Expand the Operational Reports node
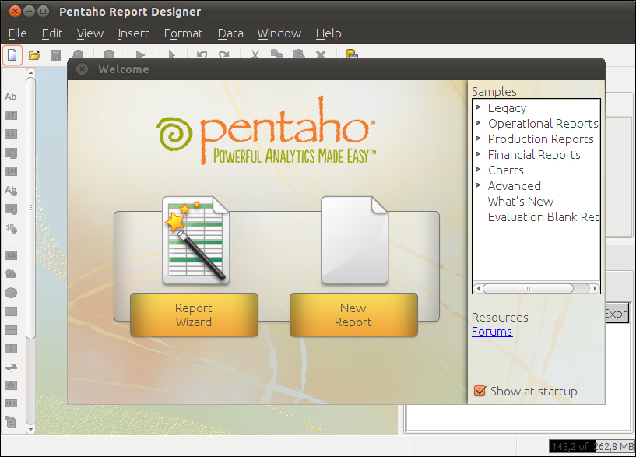This screenshot has height=457, width=636. 478,123
